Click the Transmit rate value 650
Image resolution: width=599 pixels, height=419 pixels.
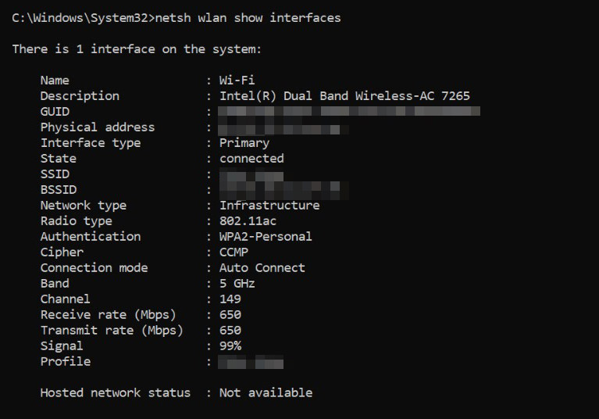(230, 331)
